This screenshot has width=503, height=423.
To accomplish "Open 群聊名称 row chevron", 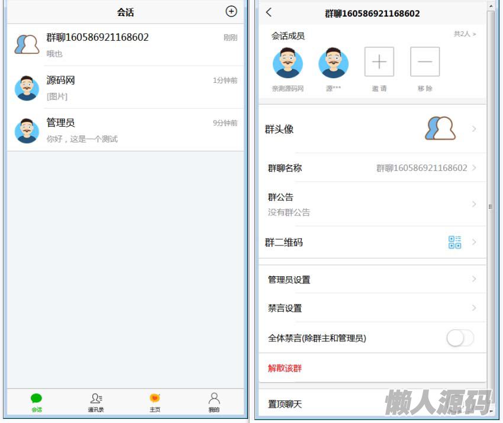I will click(x=474, y=168).
